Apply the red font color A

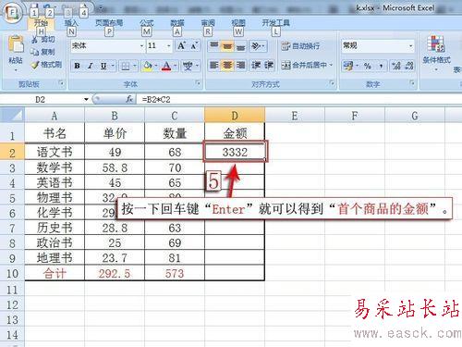[x=166, y=66]
